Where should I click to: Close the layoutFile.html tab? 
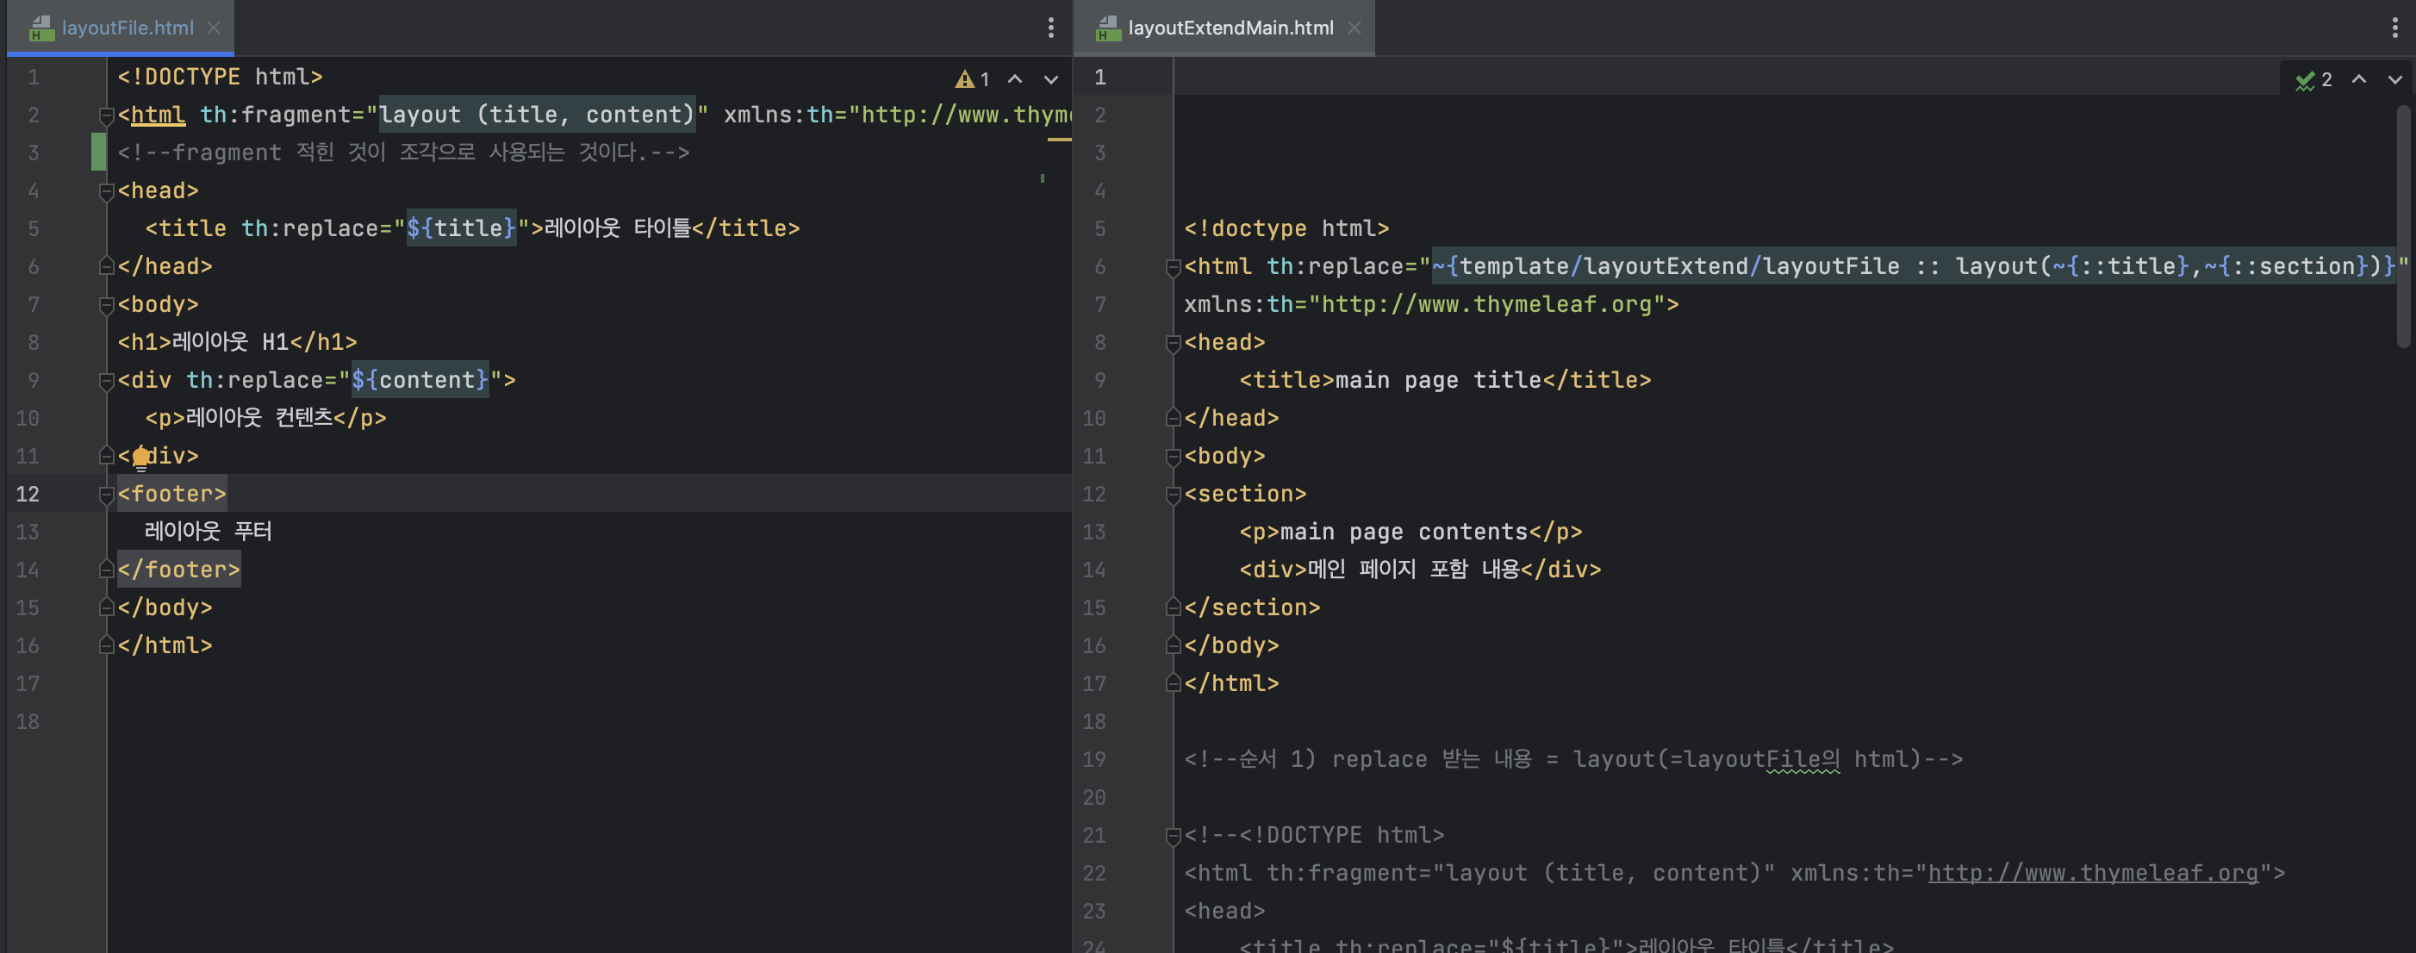pyautogui.click(x=214, y=28)
